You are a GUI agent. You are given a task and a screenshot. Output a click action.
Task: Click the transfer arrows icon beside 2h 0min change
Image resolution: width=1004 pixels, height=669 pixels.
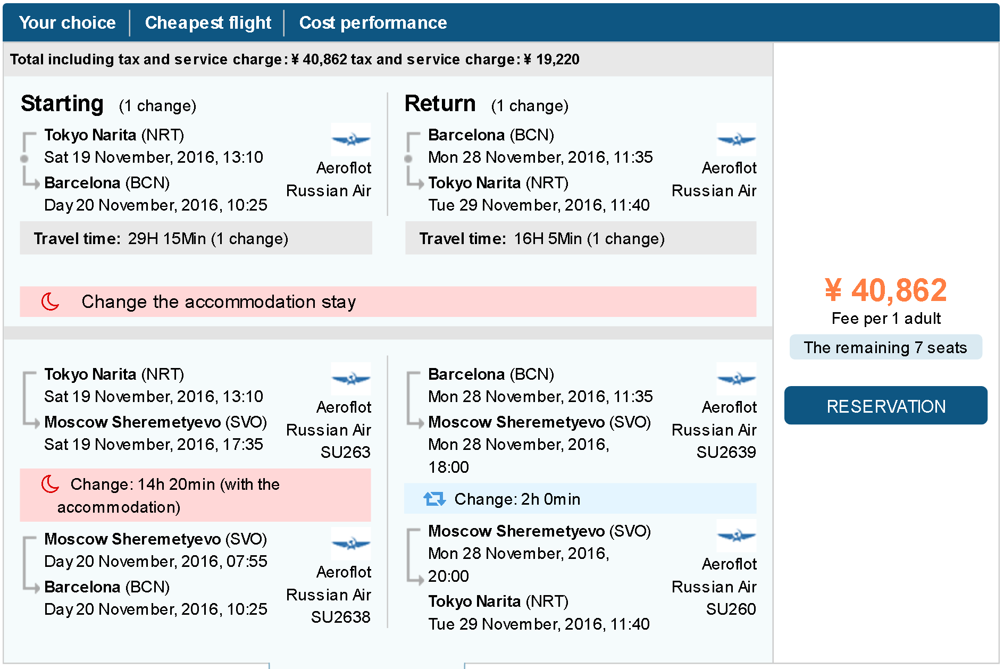(x=434, y=499)
